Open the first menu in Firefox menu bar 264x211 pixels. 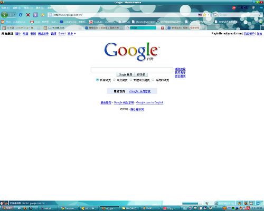click(5, 8)
